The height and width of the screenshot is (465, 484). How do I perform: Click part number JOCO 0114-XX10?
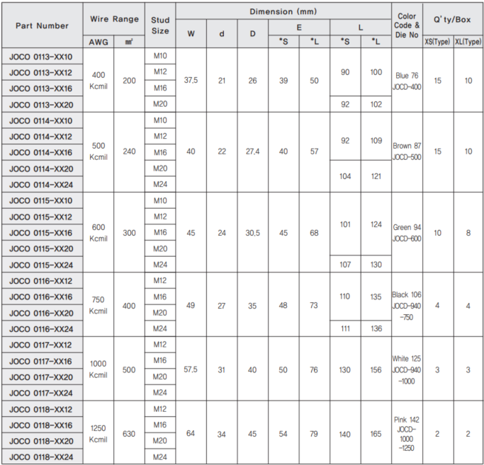[43, 120]
